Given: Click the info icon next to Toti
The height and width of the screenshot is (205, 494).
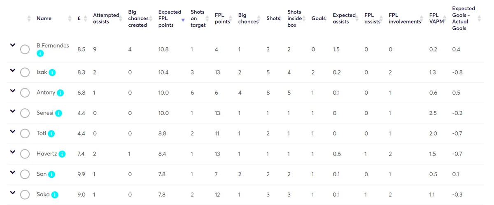Looking at the screenshot, I should coord(51,133).
